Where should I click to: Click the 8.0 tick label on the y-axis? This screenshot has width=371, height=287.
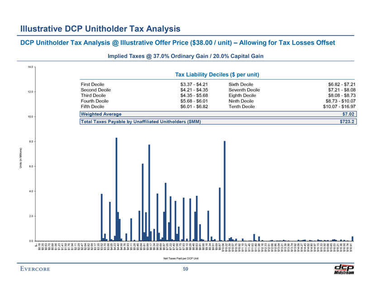[31, 142]
